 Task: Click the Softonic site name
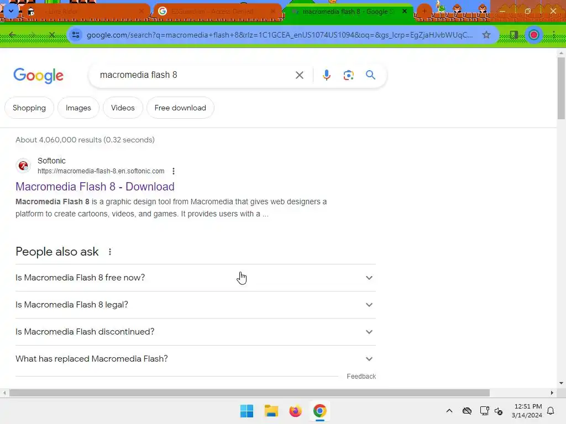pyautogui.click(x=51, y=161)
